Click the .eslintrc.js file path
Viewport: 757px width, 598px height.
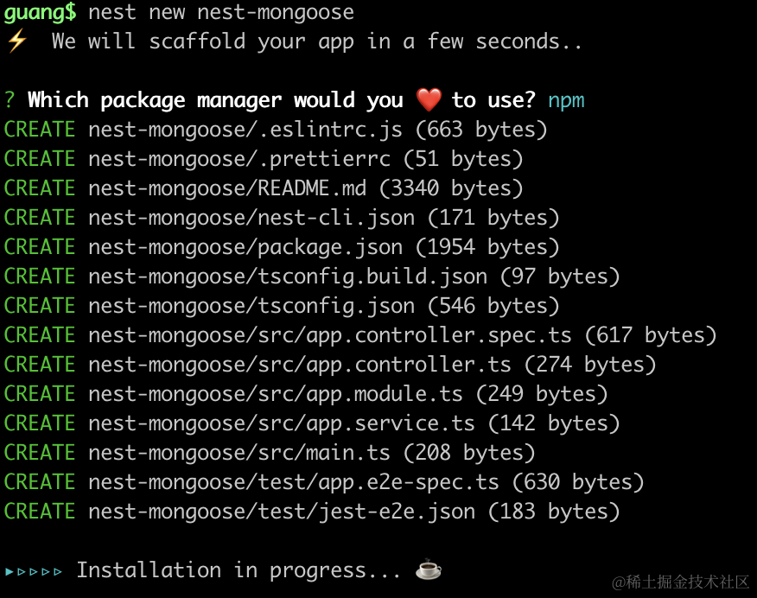pyautogui.click(x=245, y=130)
